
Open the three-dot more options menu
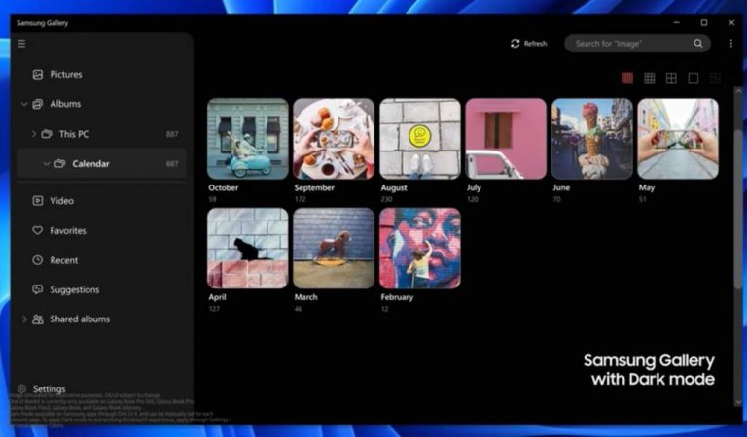(x=731, y=44)
